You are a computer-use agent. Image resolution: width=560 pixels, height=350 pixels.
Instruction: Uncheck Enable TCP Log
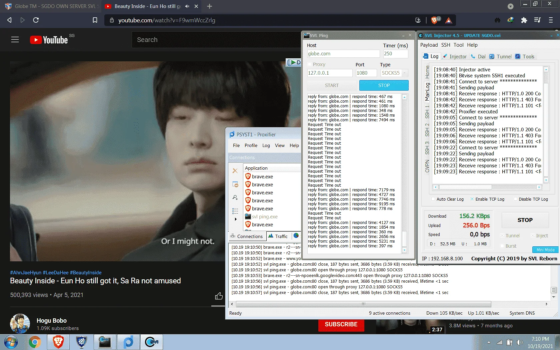pos(472,199)
